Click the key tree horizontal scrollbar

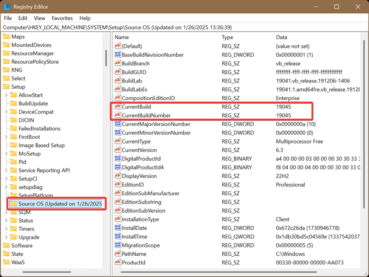47,272
